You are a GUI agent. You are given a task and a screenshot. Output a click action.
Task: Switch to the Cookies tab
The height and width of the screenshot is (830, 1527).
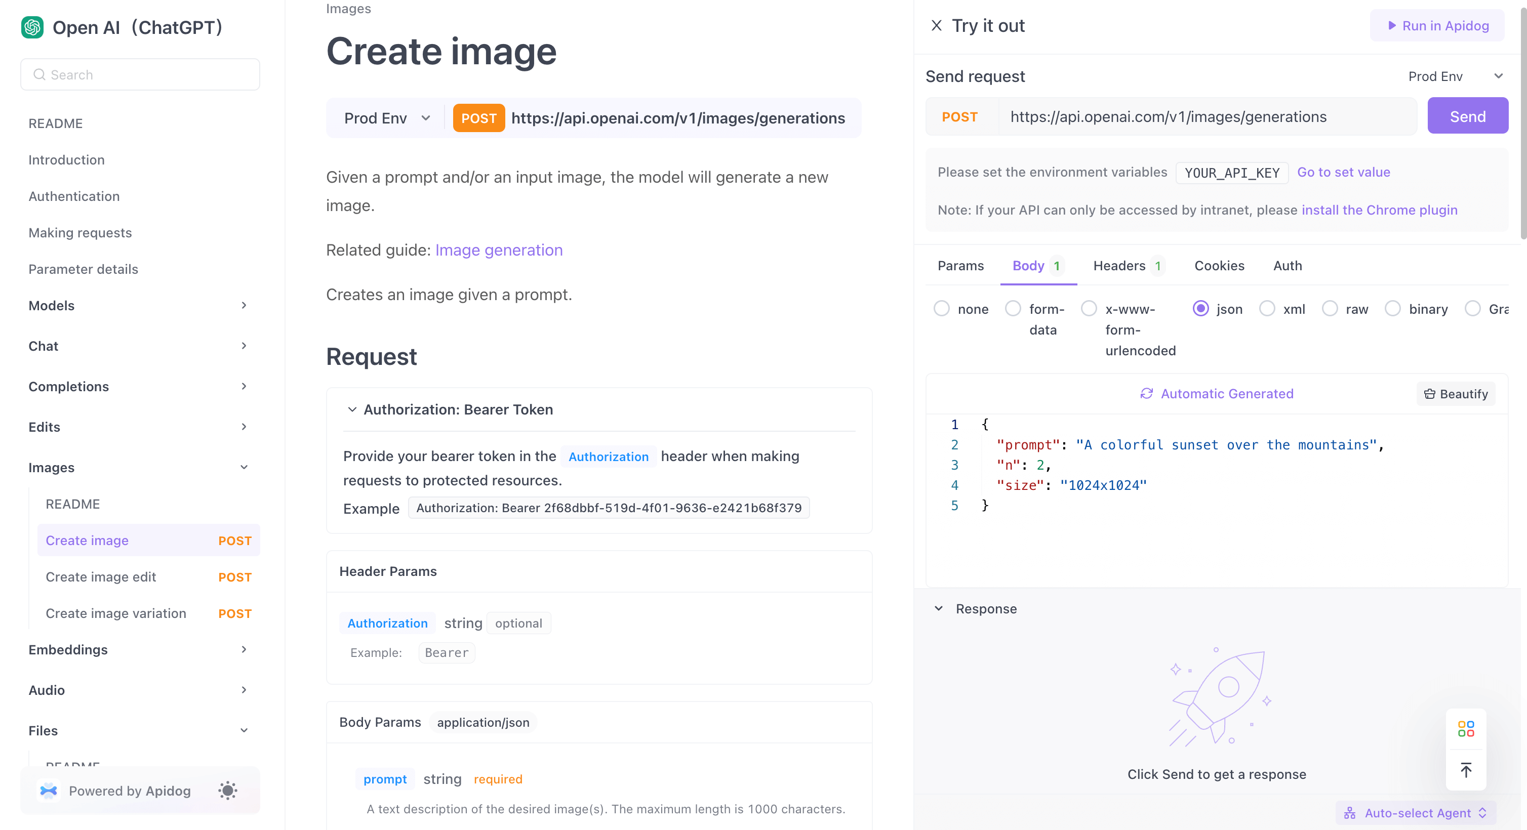[x=1219, y=266]
